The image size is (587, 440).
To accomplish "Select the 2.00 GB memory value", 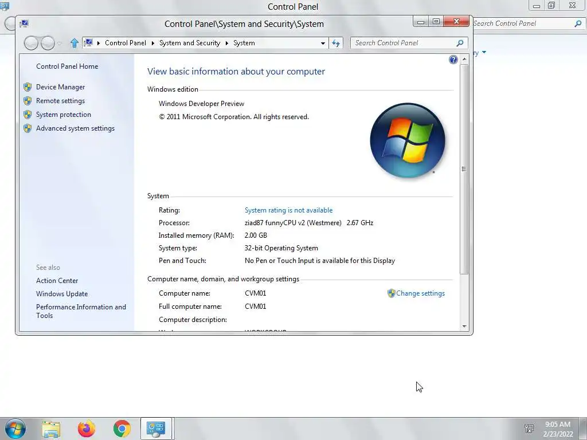I will 256,235.
